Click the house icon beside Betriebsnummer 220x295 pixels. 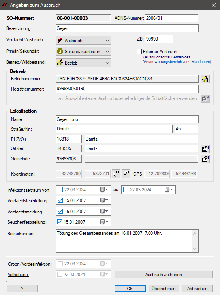pos(205,79)
